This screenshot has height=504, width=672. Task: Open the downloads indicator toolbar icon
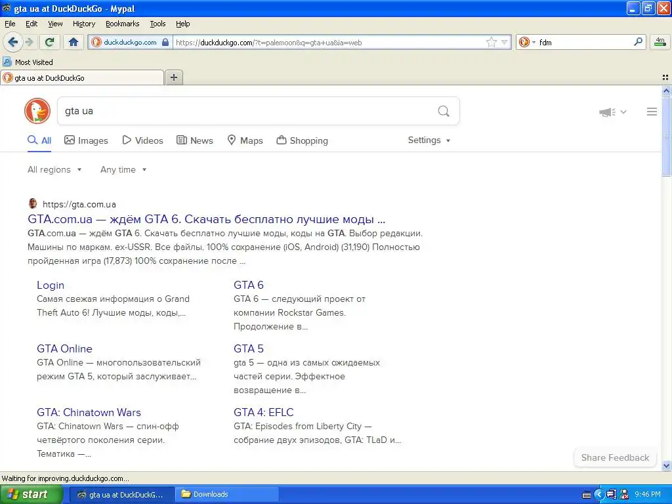tap(660, 42)
